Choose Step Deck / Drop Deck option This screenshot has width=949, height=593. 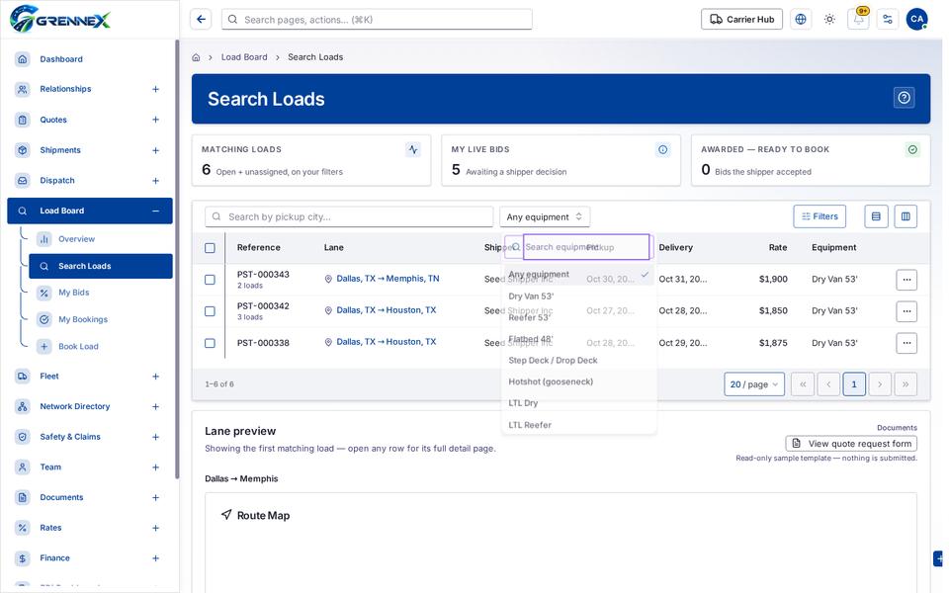578,360
